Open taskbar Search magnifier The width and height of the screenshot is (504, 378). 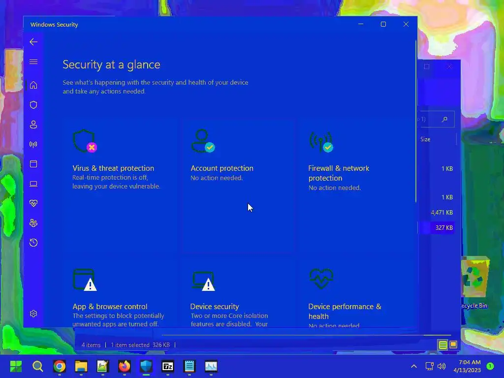coord(37,366)
